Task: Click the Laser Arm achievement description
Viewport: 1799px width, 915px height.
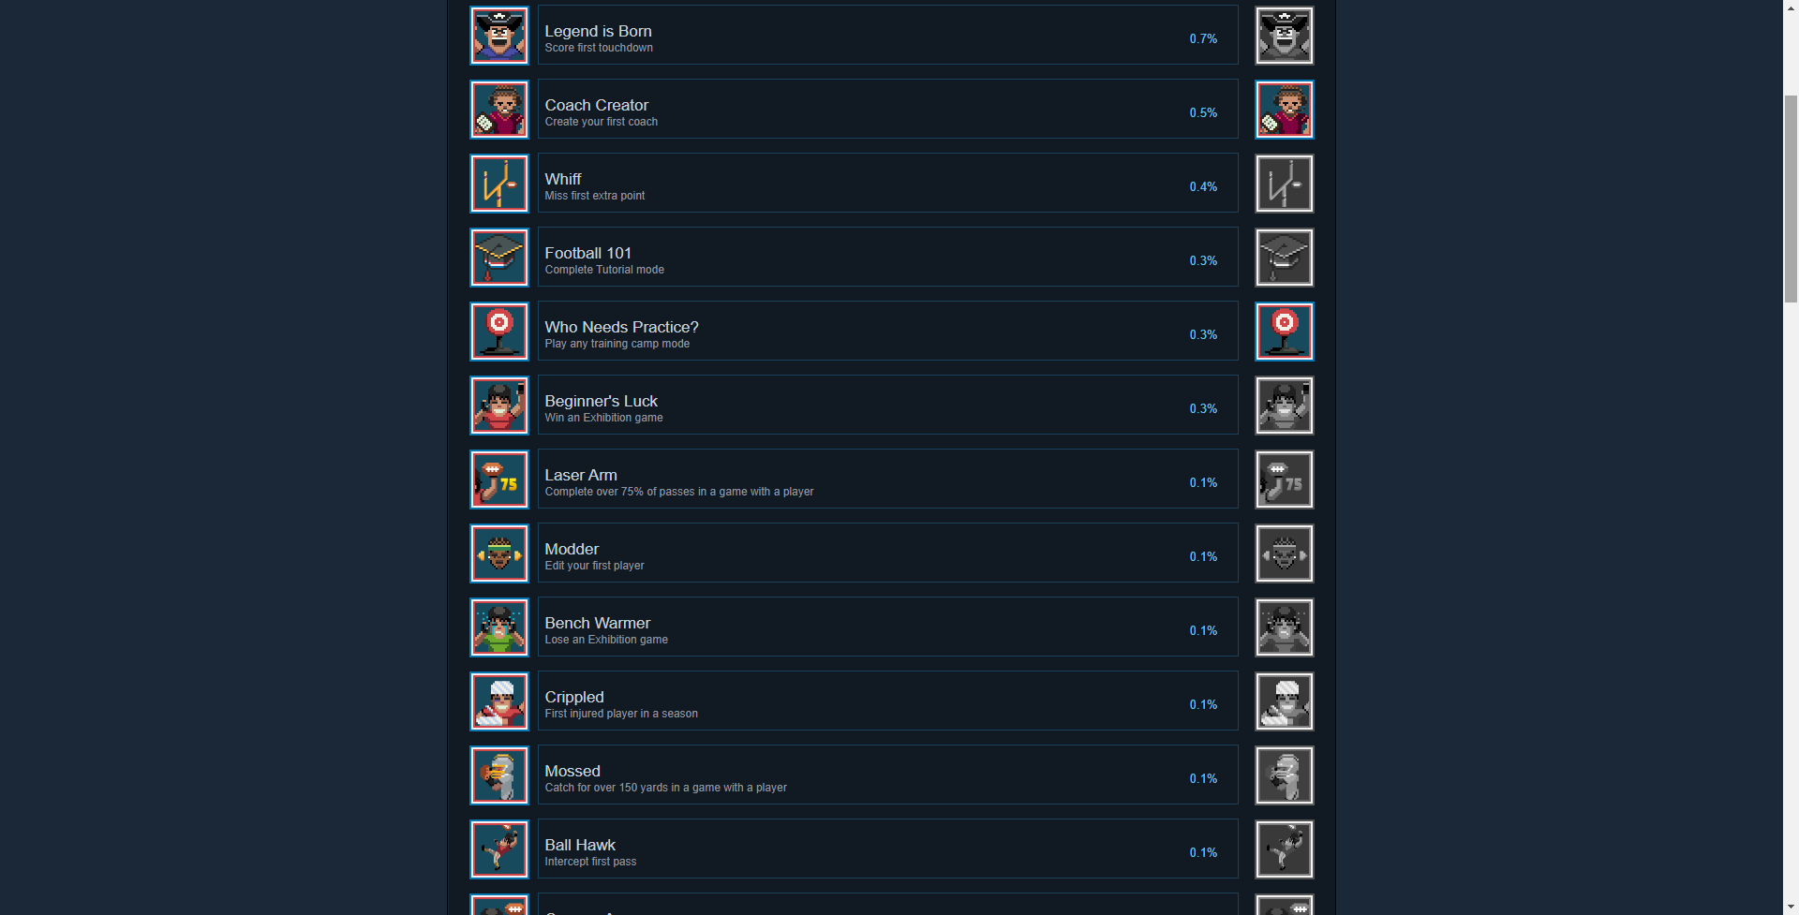Action: pyautogui.click(x=679, y=492)
